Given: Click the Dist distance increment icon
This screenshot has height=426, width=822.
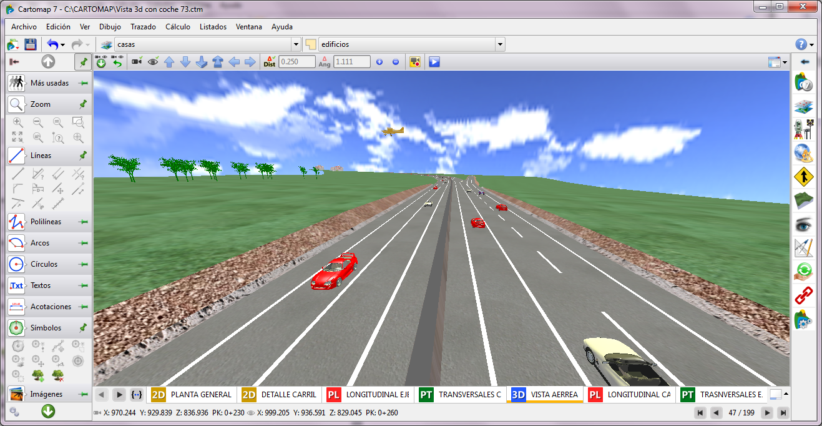Looking at the screenshot, I should (269, 61).
